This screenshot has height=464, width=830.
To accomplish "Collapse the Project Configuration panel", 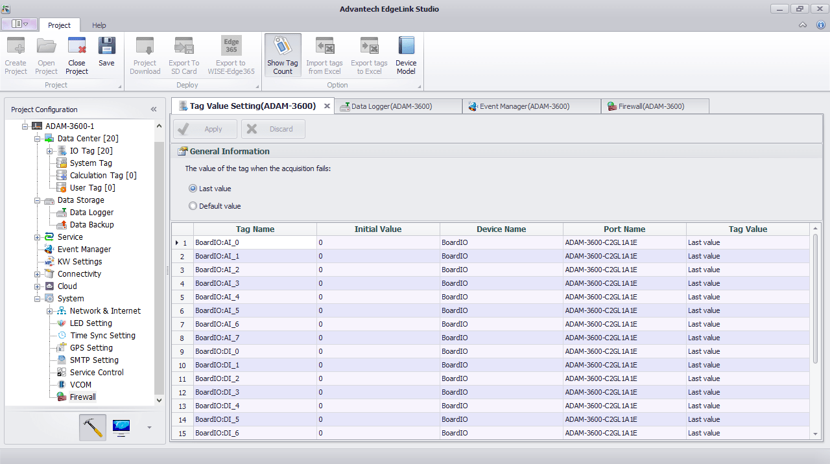I will 154,110.
